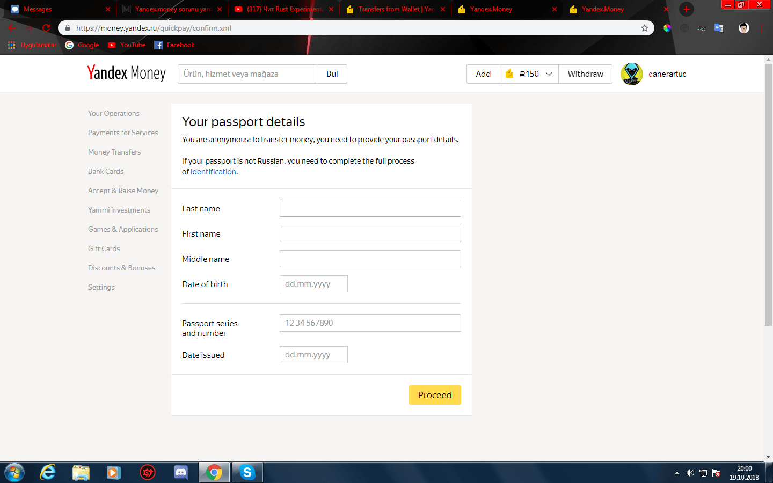Follow the identification link
773x483 pixels.
click(x=213, y=172)
